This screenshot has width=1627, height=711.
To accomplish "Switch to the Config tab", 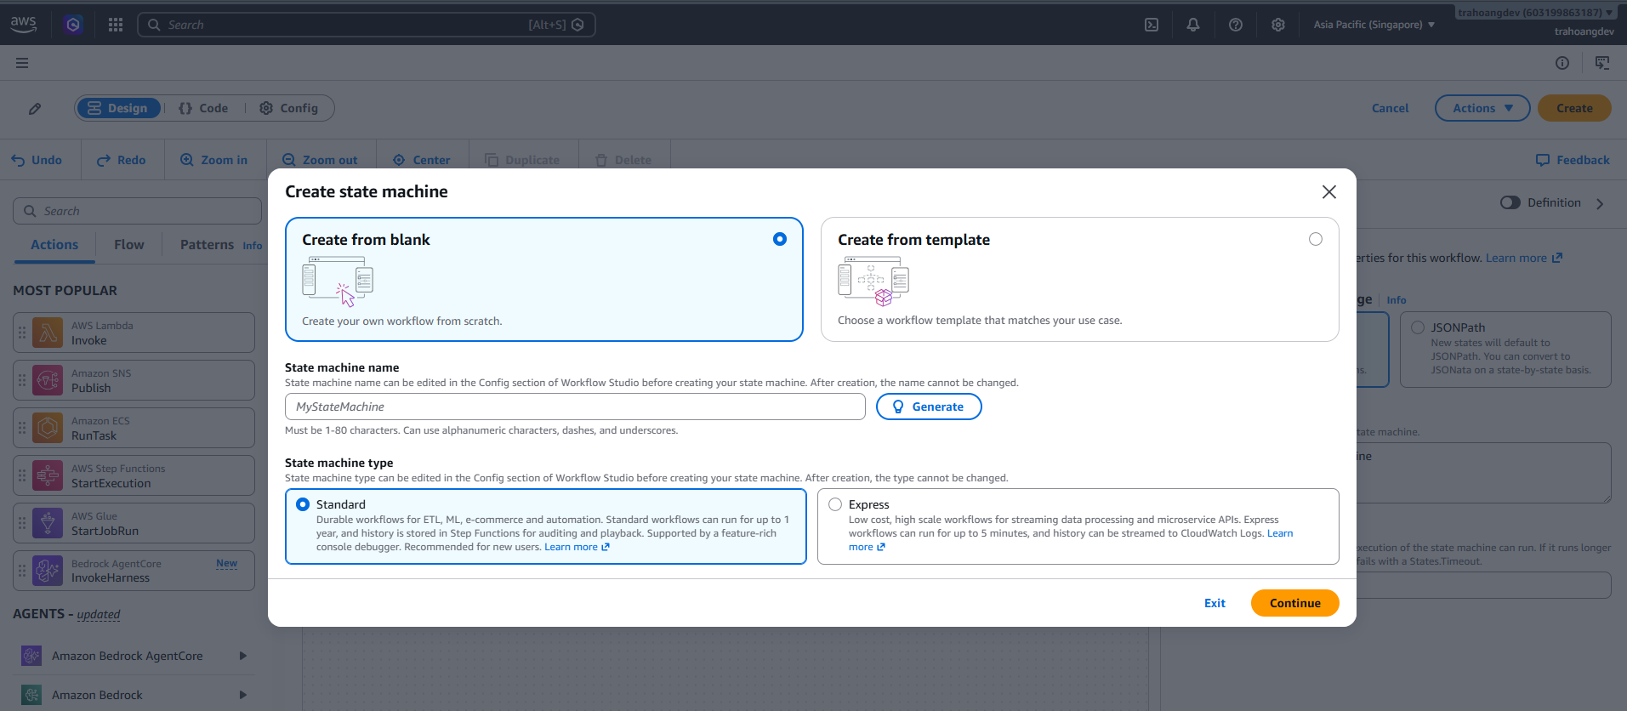I will click(289, 108).
